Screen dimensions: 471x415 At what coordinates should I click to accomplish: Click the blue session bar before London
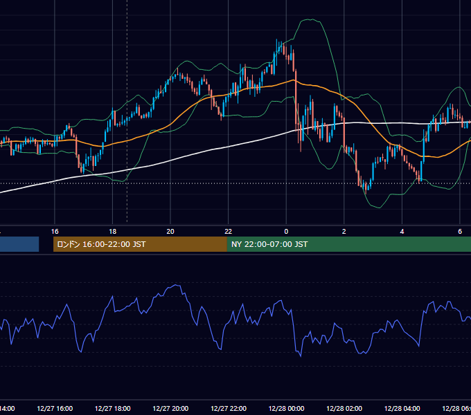coord(19,244)
